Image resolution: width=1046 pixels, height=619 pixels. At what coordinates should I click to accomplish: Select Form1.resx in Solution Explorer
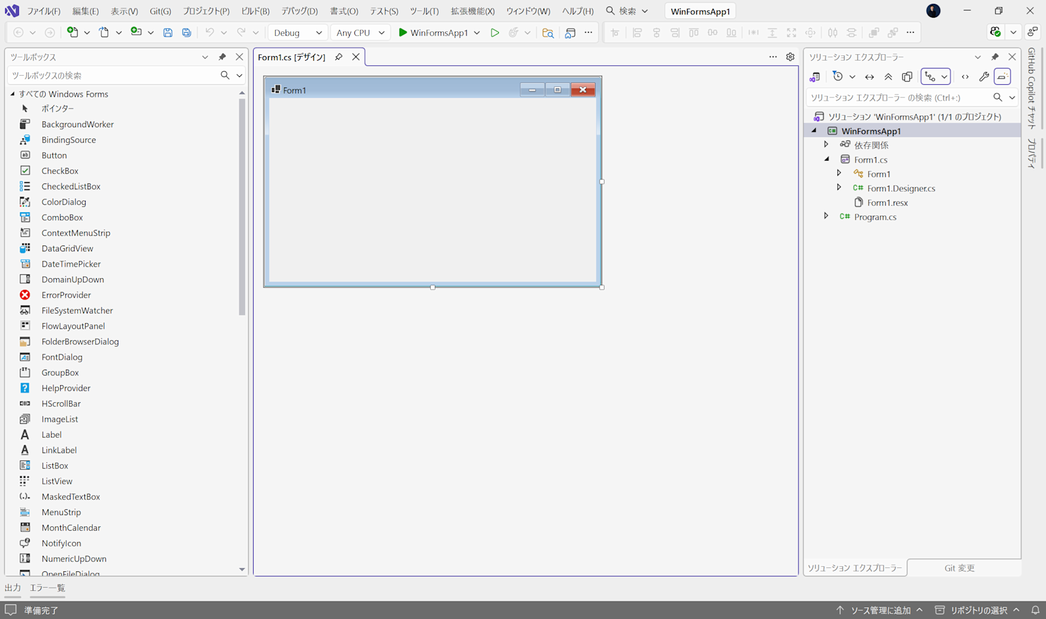[x=887, y=202]
